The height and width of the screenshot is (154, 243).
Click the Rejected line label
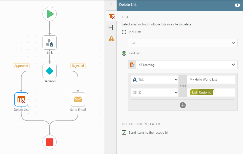[x=78, y=66]
